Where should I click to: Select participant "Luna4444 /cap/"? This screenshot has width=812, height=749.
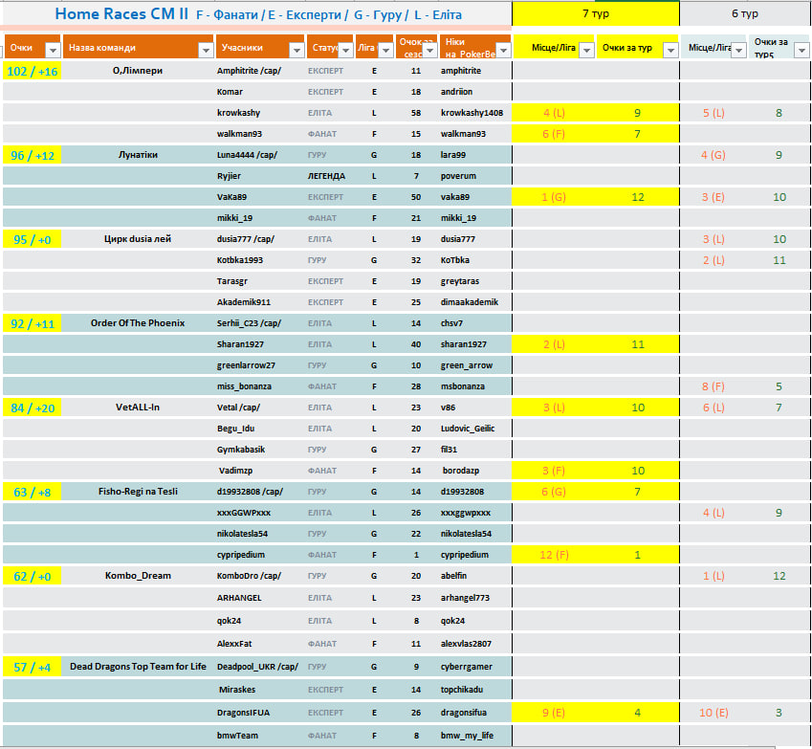(247, 155)
